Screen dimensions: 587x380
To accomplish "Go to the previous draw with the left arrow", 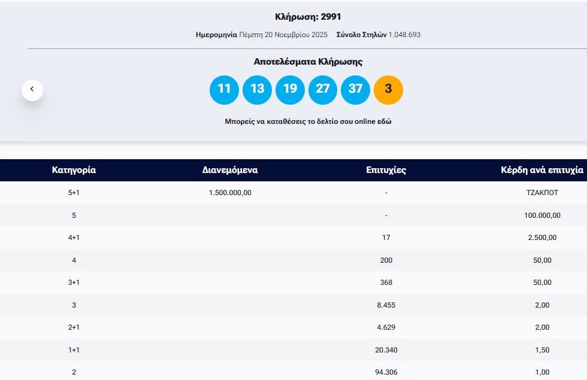I will click(x=32, y=90).
